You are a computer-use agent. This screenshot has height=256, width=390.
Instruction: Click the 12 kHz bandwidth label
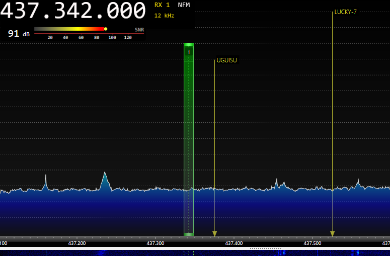tap(164, 16)
